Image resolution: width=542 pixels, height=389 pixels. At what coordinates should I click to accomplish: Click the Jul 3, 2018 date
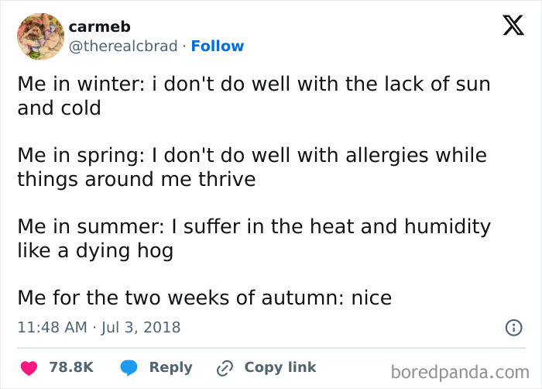pos(141,328)
